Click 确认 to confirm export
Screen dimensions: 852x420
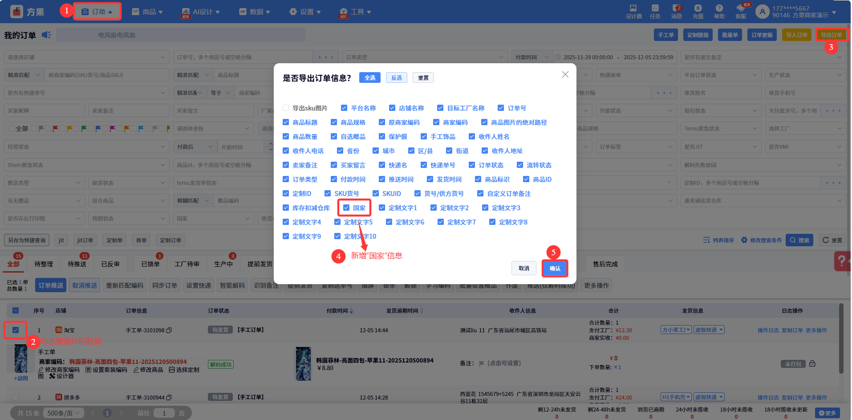tap(555, 268)
